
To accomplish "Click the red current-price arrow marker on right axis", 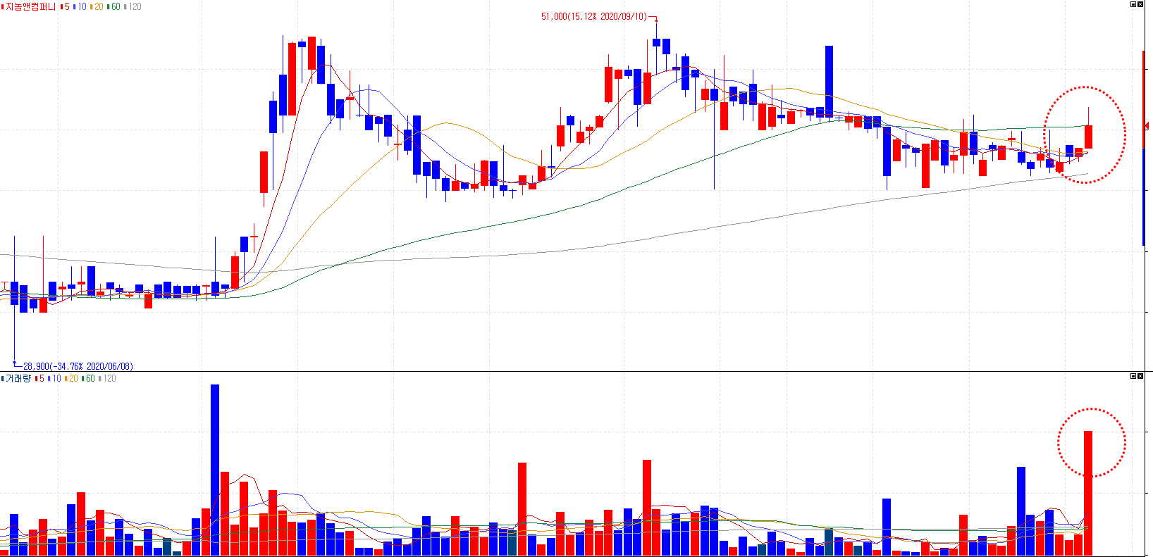I will (1149, 125).
